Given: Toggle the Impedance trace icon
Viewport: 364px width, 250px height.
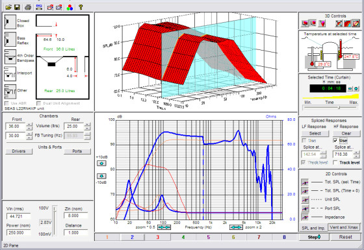Looking at the screenshot, I should (305, 217).
